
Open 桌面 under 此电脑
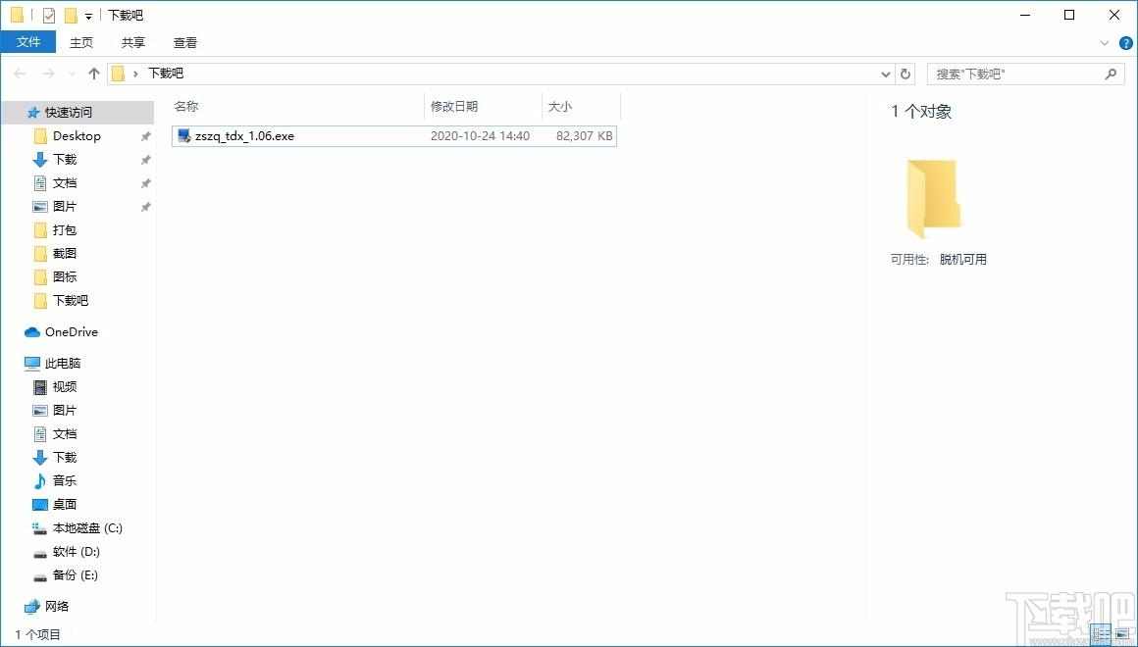click(x=65, y=504)
